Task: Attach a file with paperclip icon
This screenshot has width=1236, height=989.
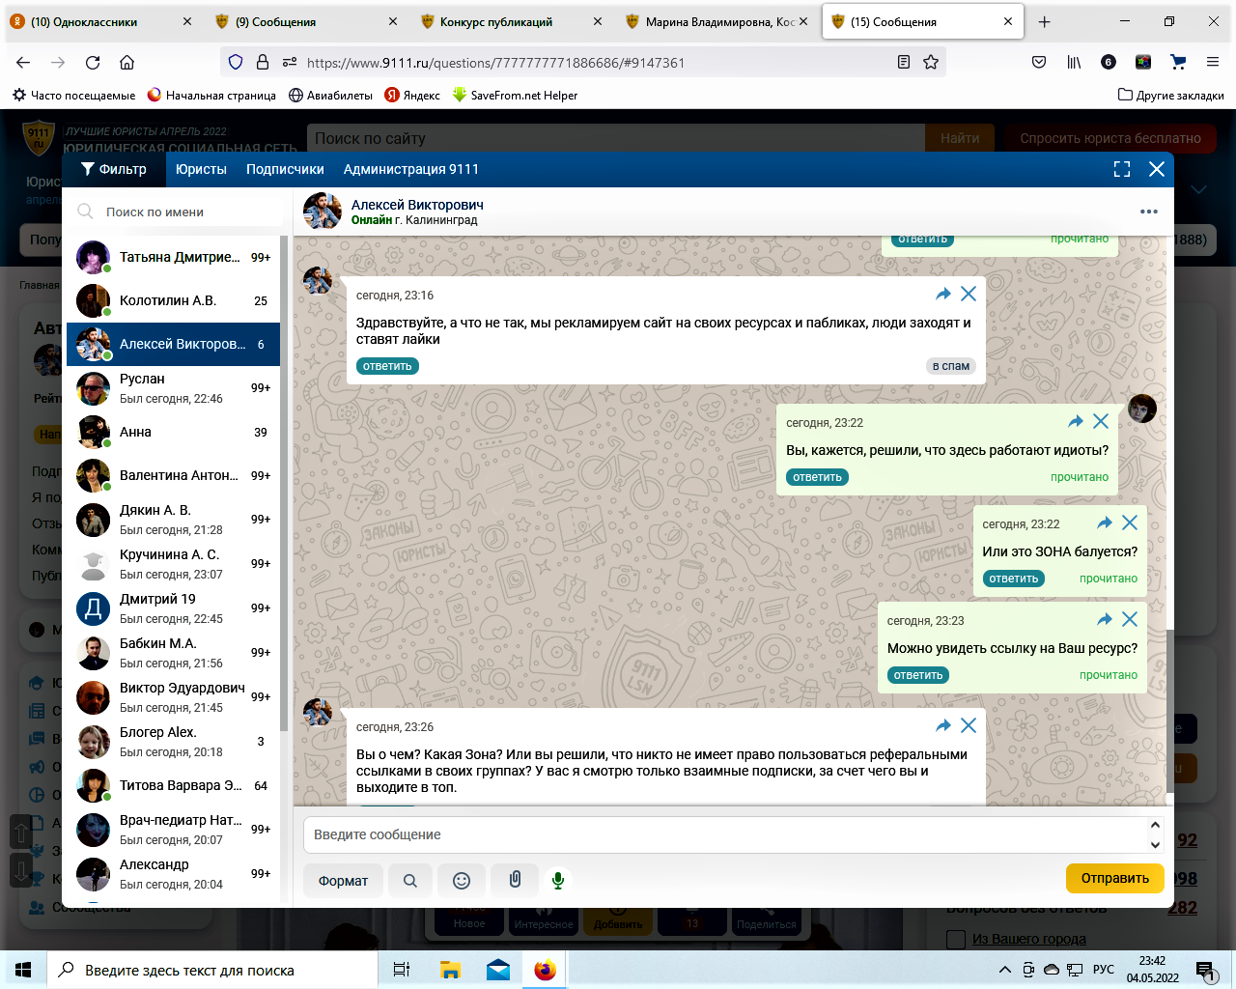Action: point(515,880)
